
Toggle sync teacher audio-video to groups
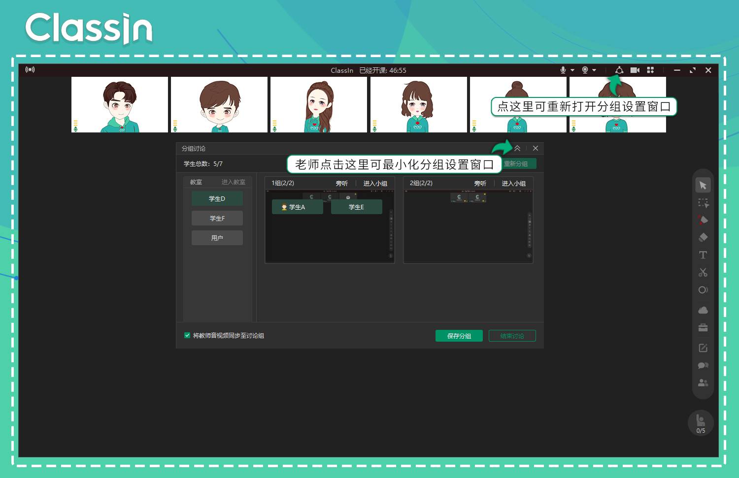point(187,335)
